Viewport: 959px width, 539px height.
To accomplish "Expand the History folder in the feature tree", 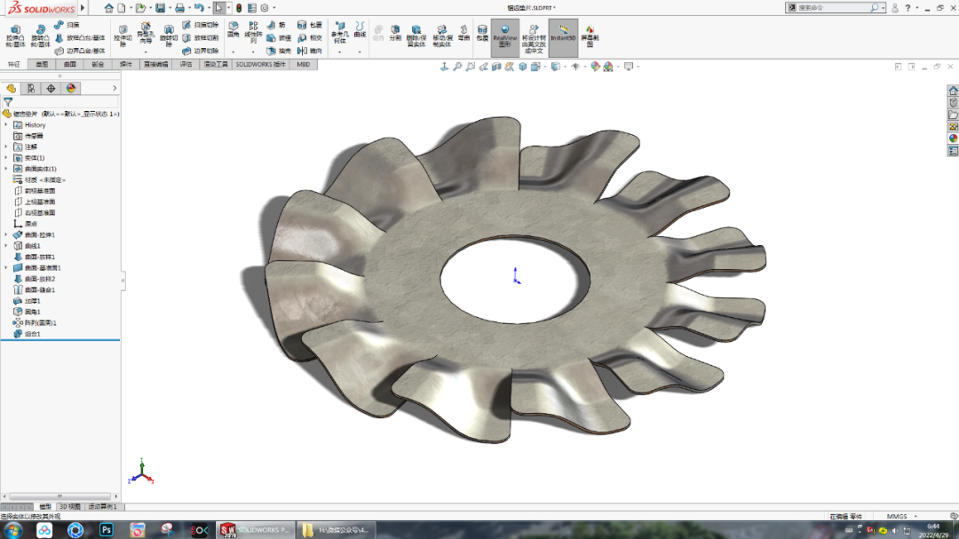I will click(7, 125).
